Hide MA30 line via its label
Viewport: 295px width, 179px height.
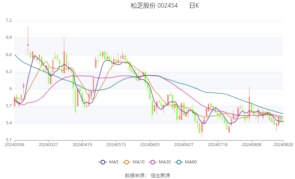coord(165,162)
